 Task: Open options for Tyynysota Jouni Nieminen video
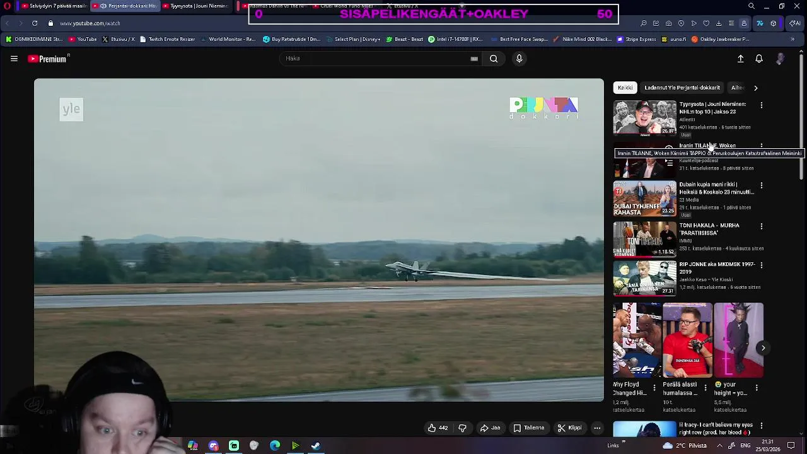click(762, 105)
